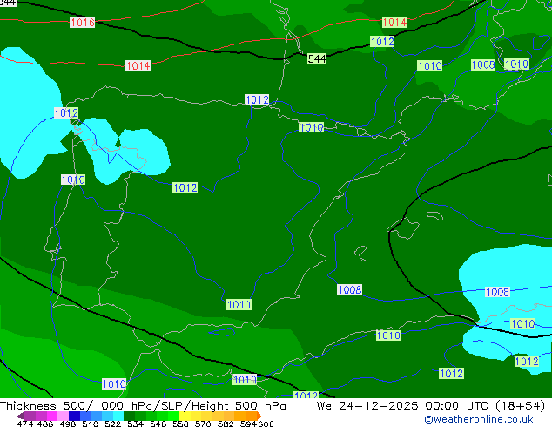Click the 486 legend value
Image resolution: width=552 pixels, height=427 pixels.
point(45,424)
